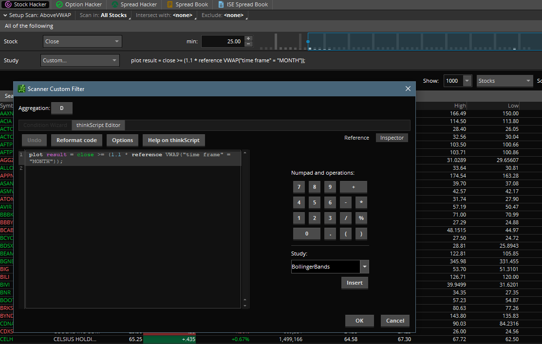Click Reformat code button

coord(77,140)
